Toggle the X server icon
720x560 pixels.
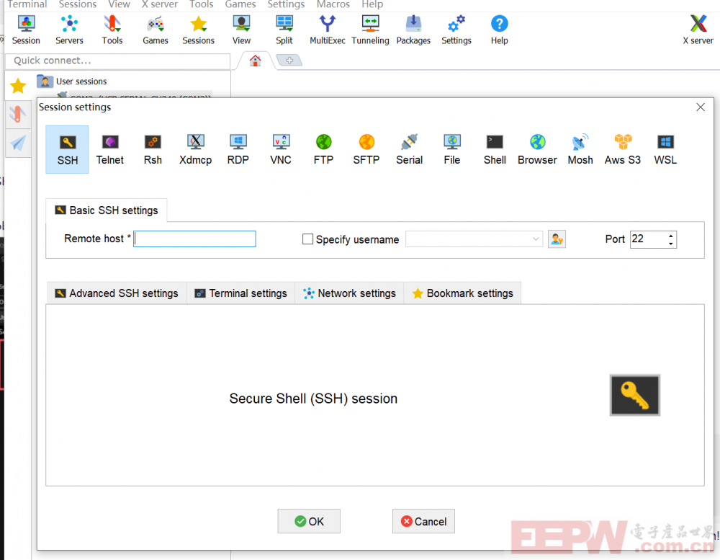tap(698, 30)
